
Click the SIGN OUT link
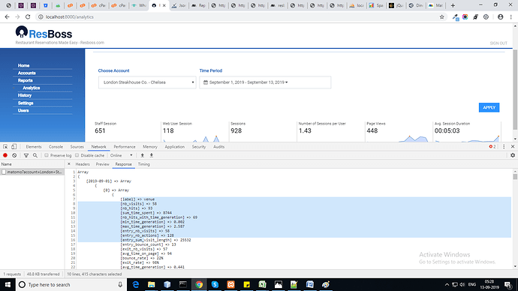[x=498, y=43]
